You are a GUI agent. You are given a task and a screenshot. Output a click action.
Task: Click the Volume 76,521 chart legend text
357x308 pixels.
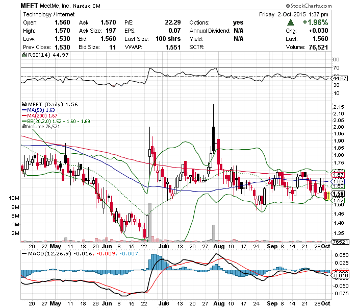tap(43, 126)
